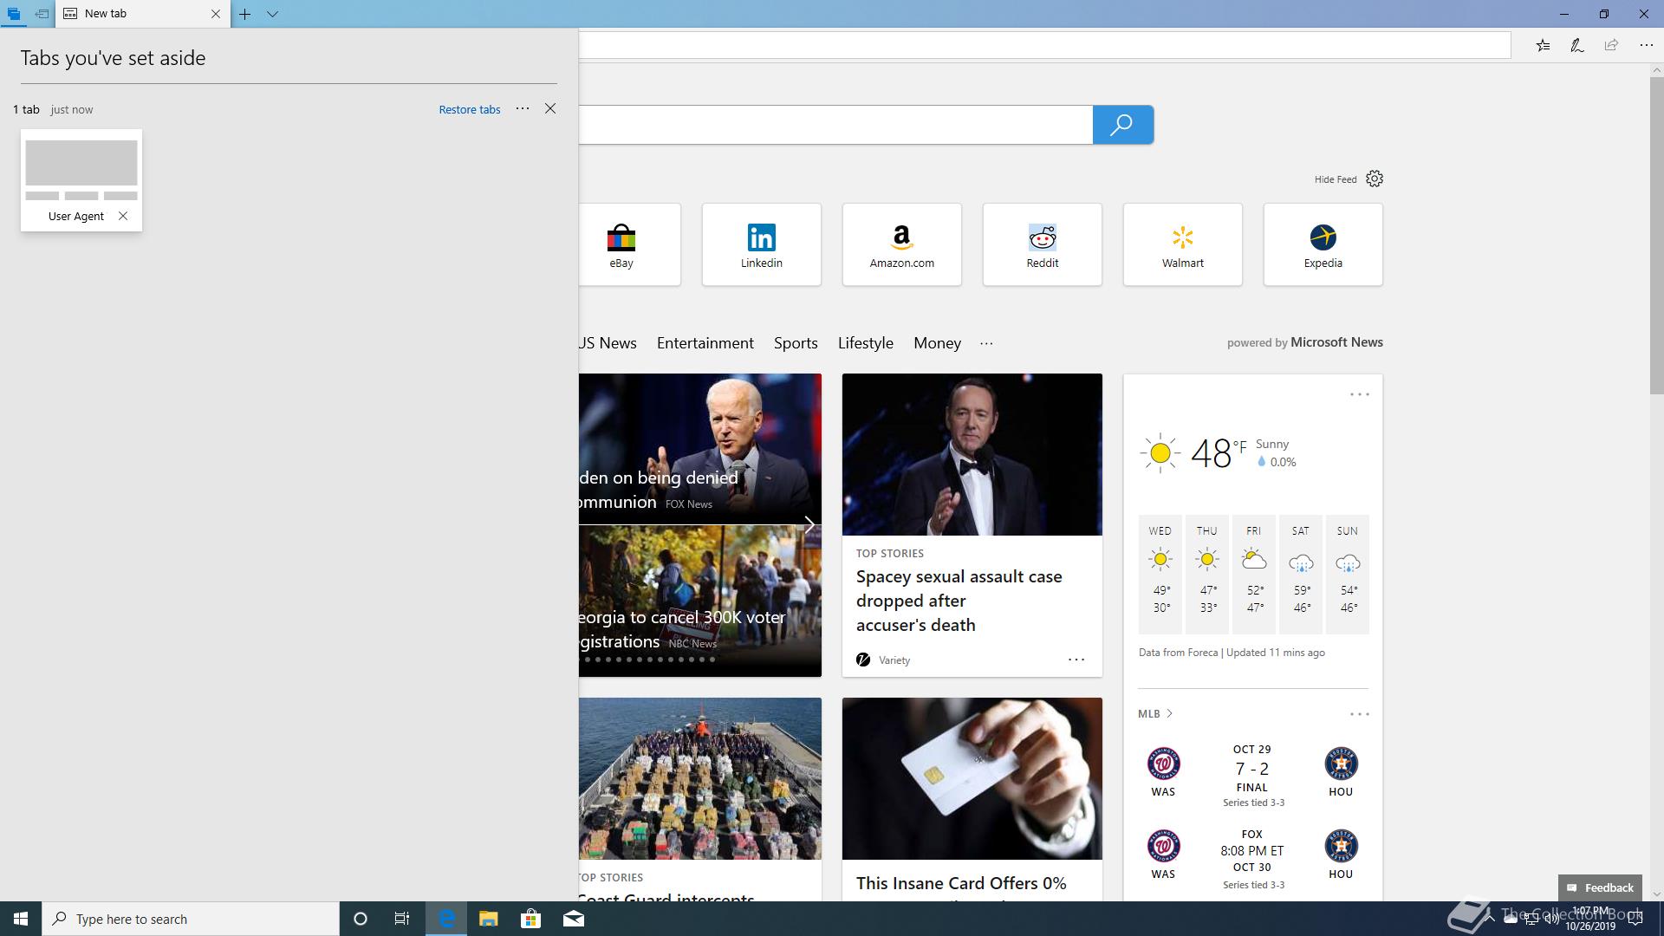Click the Feedback button
Image resolution: width=1664 pixels, height=936 pixels.
(x=1600, y=887)
